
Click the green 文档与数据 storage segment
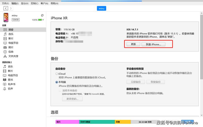[97, 122]
